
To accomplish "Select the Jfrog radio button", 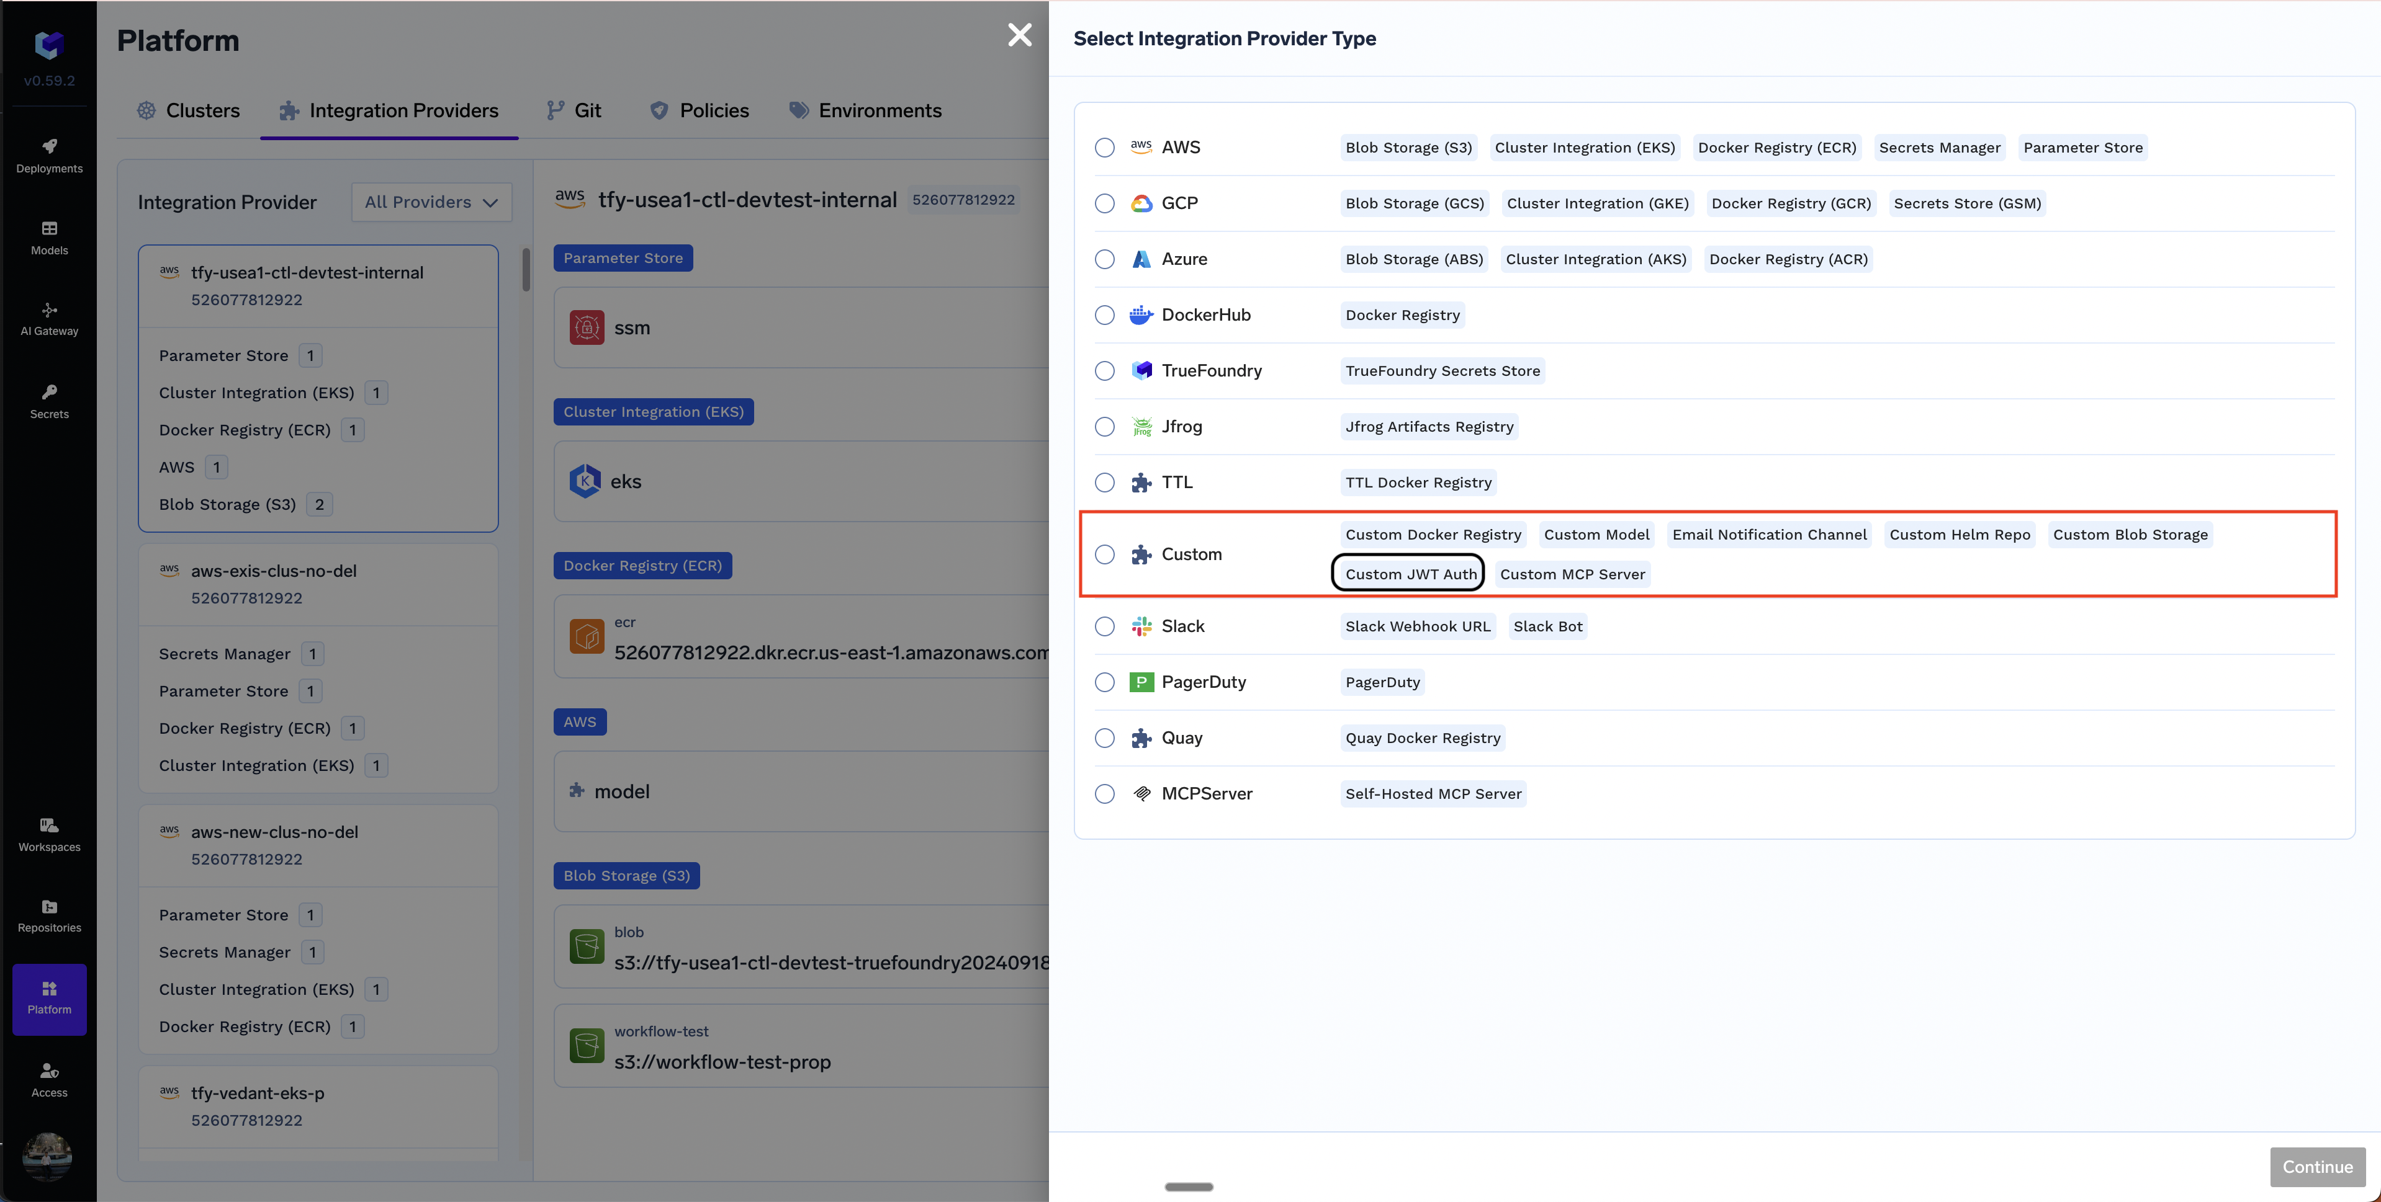I will click(x=1105, y=427).
